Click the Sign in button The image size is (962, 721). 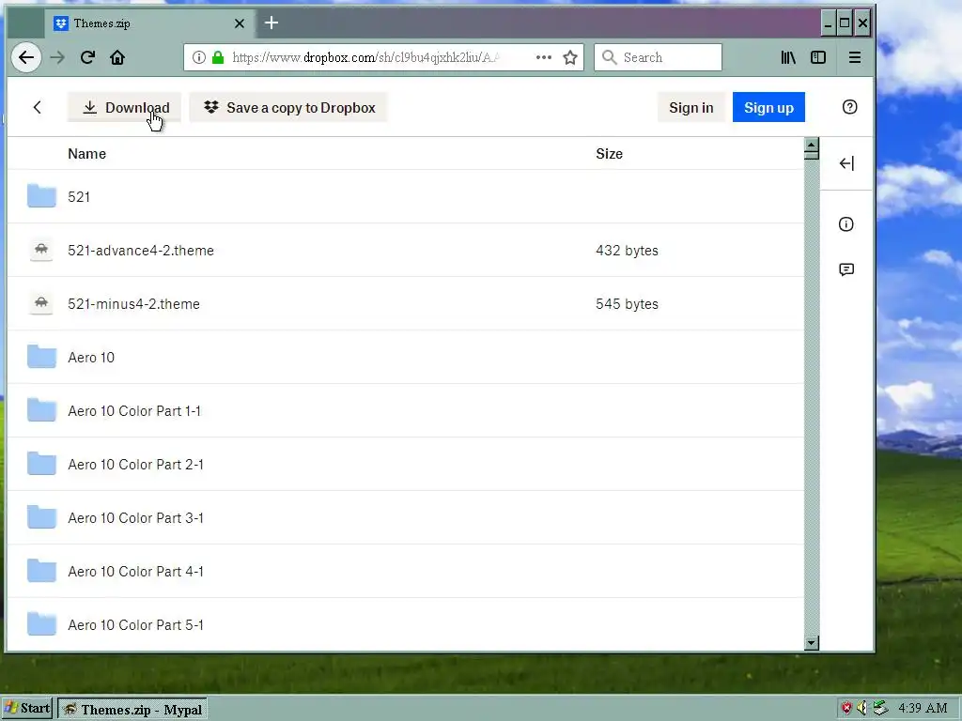pos(690,107)
